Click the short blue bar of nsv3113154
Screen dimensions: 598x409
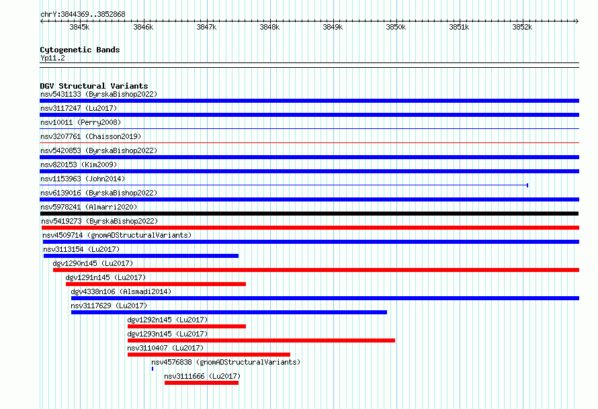coord(141,256)
